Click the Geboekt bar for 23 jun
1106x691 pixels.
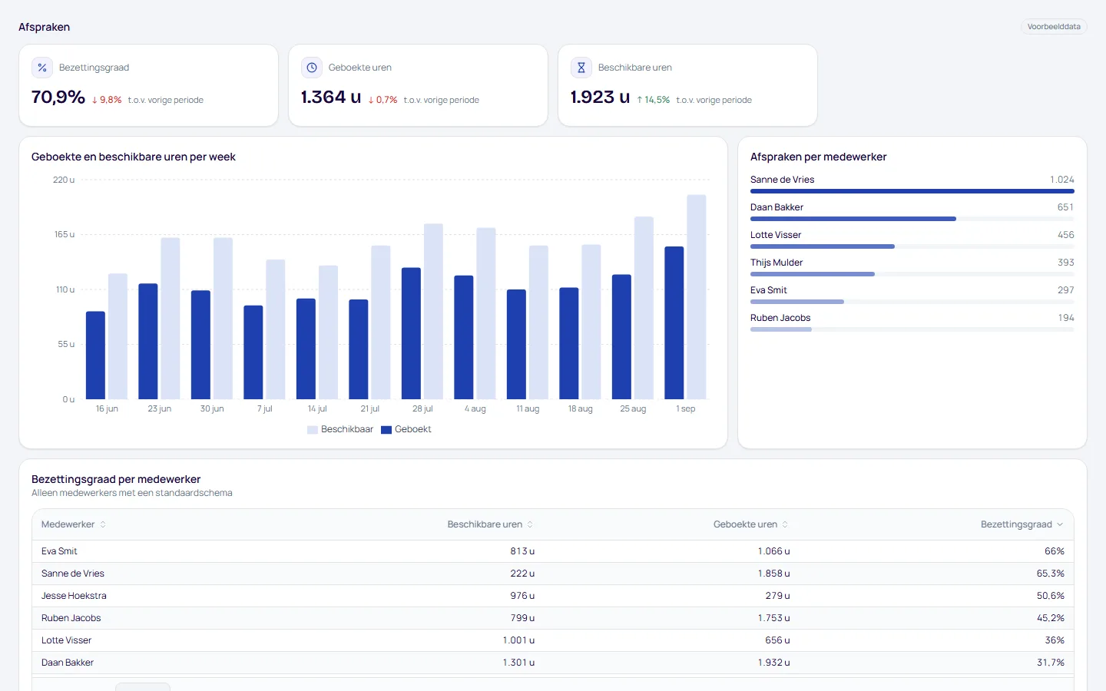pyautogui.click(x=148, y=341)
